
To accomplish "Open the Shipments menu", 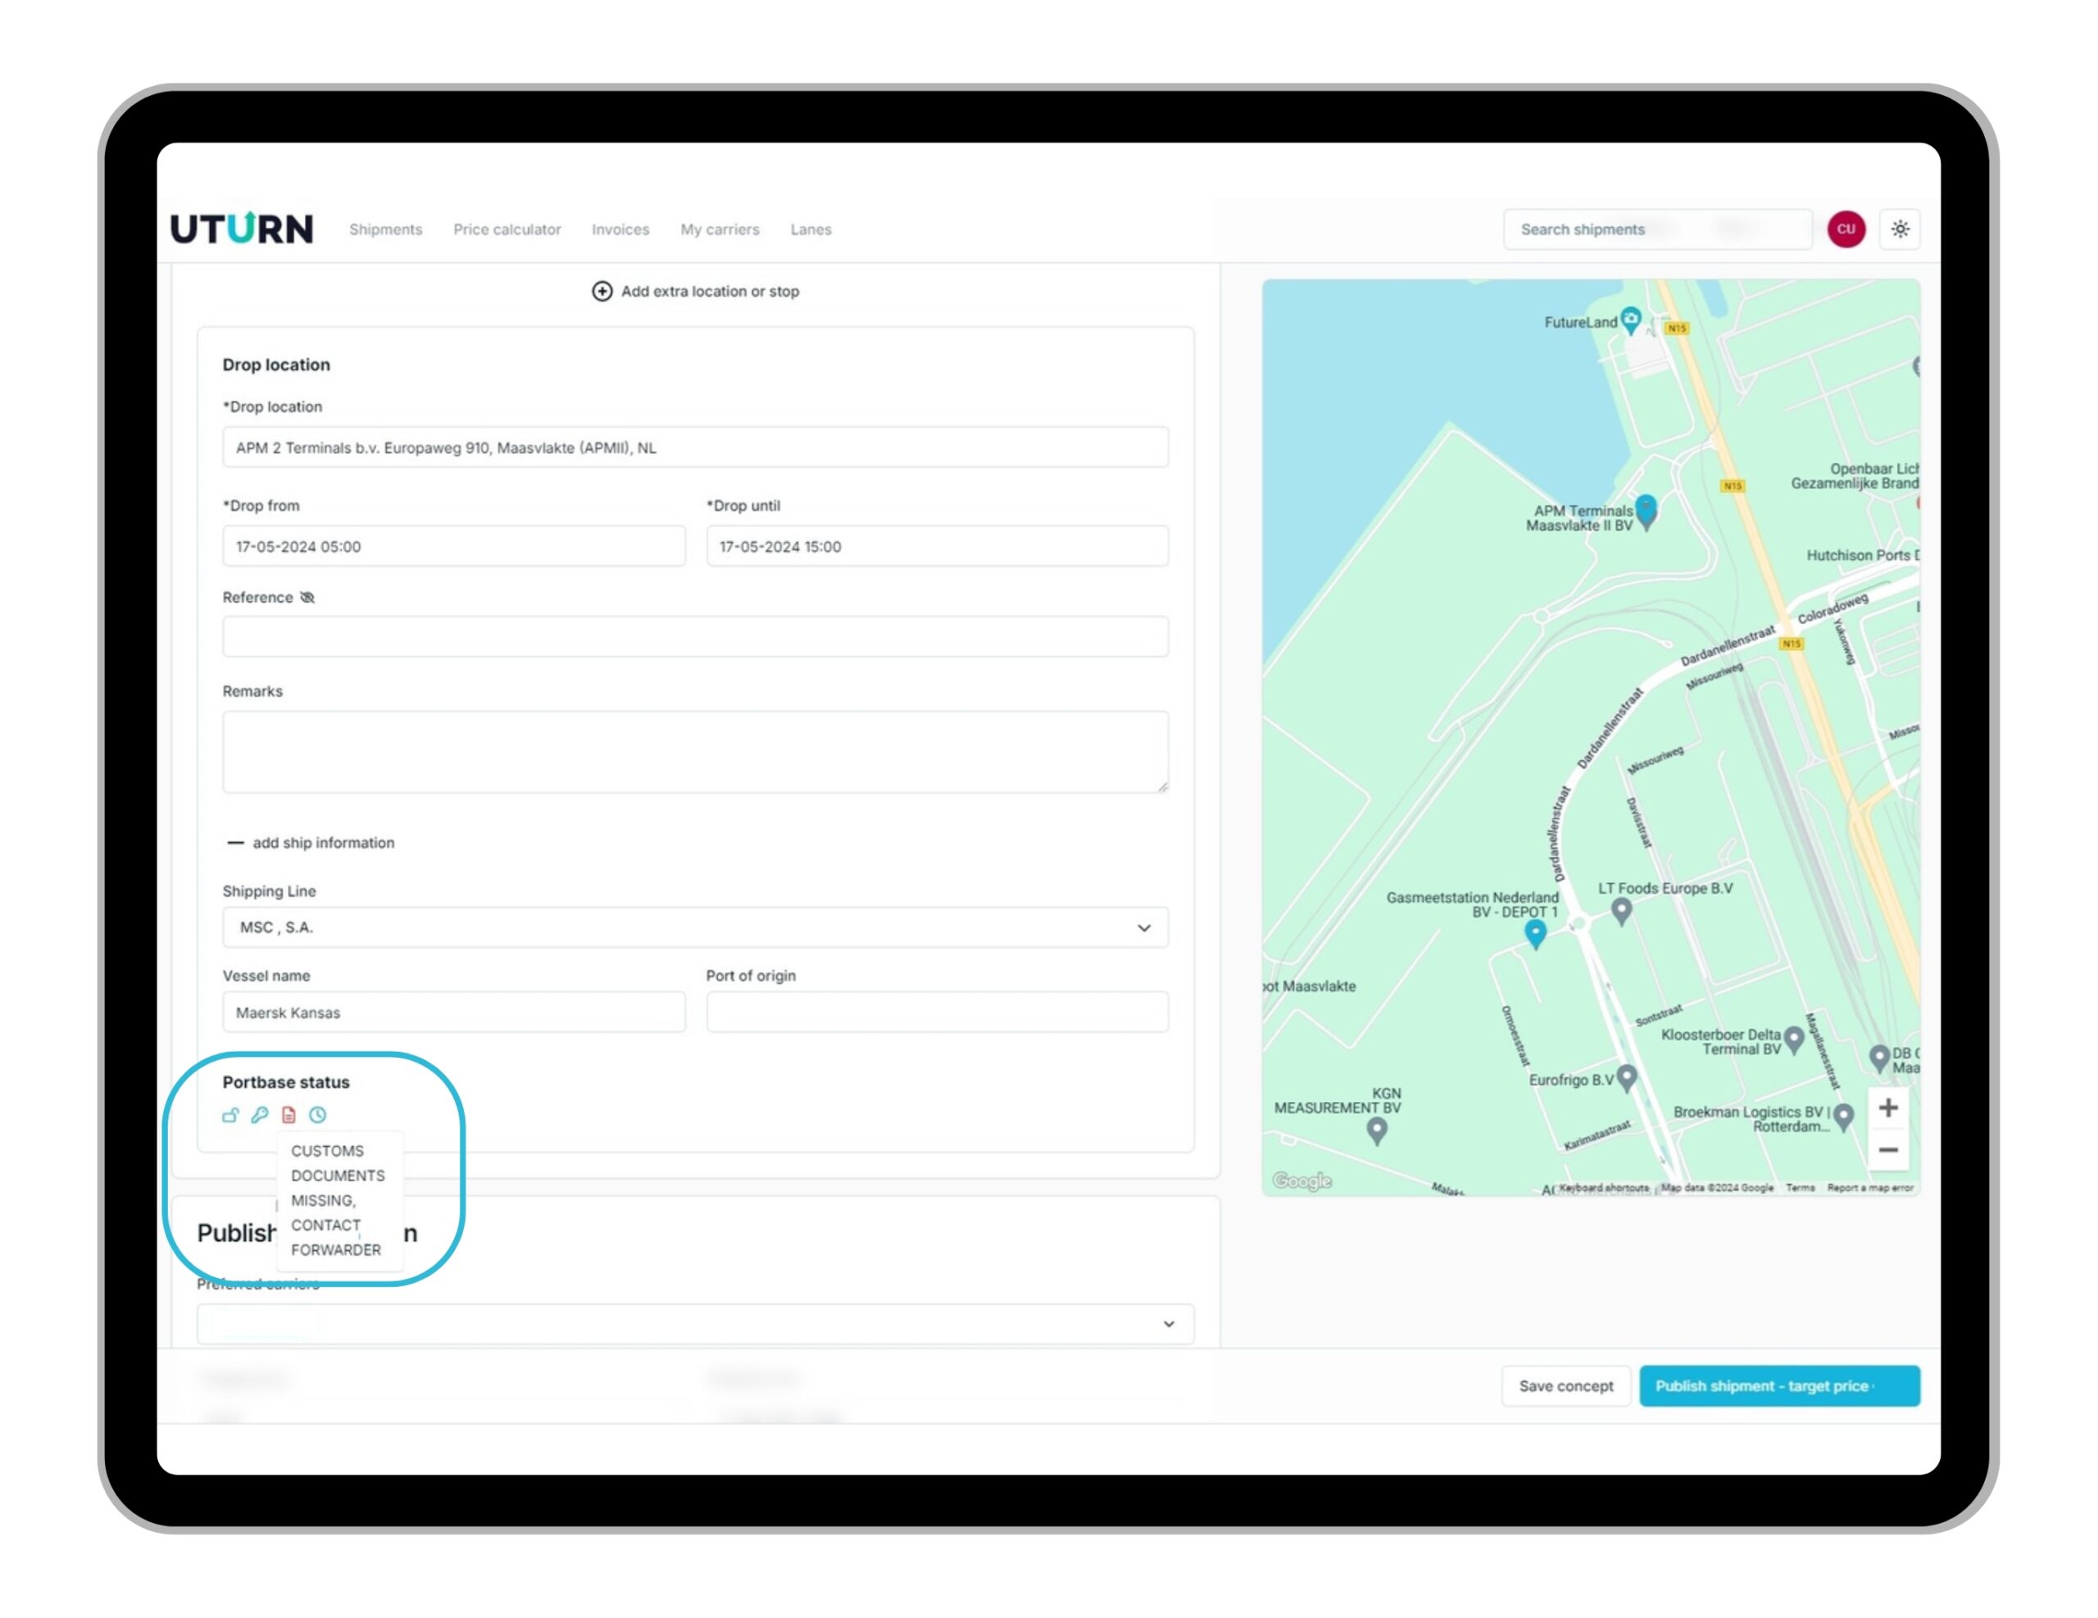I will (385, 229).
